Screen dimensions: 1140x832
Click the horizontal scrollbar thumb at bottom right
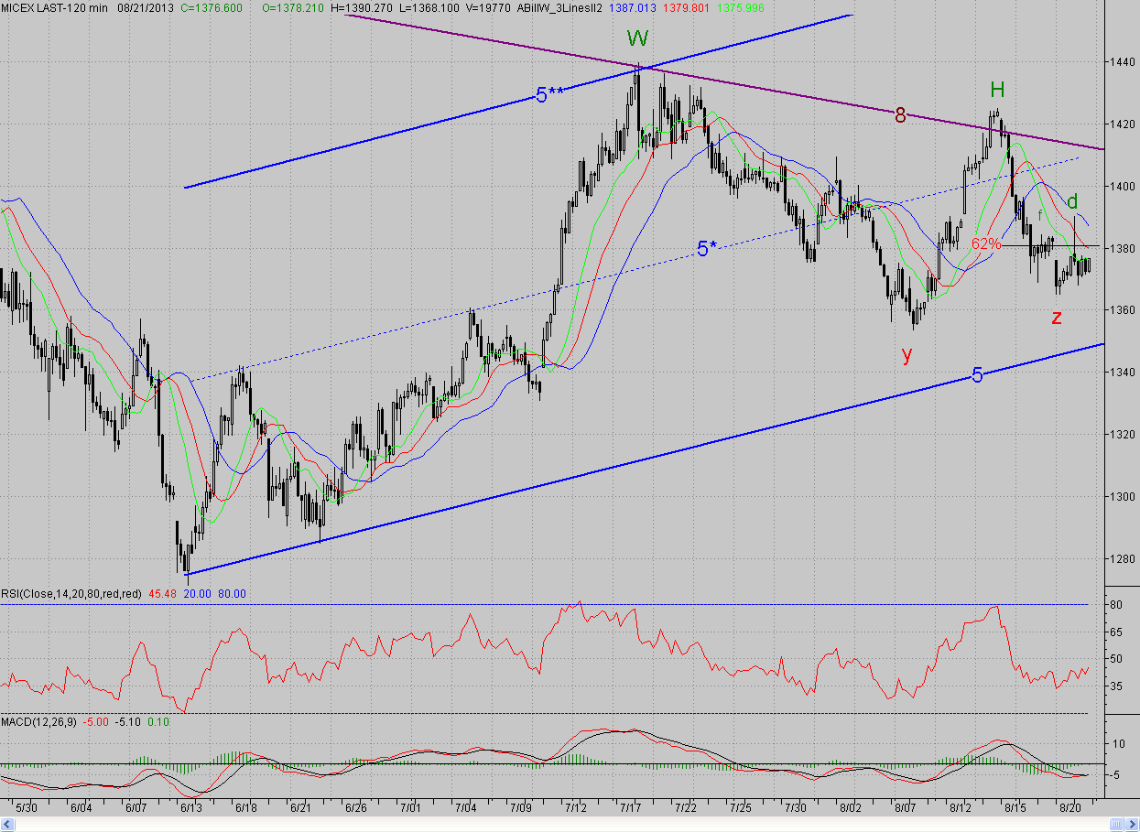[x=1118, y=826]
